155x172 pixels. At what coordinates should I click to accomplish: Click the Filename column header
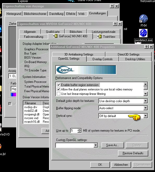pos(32,103)
